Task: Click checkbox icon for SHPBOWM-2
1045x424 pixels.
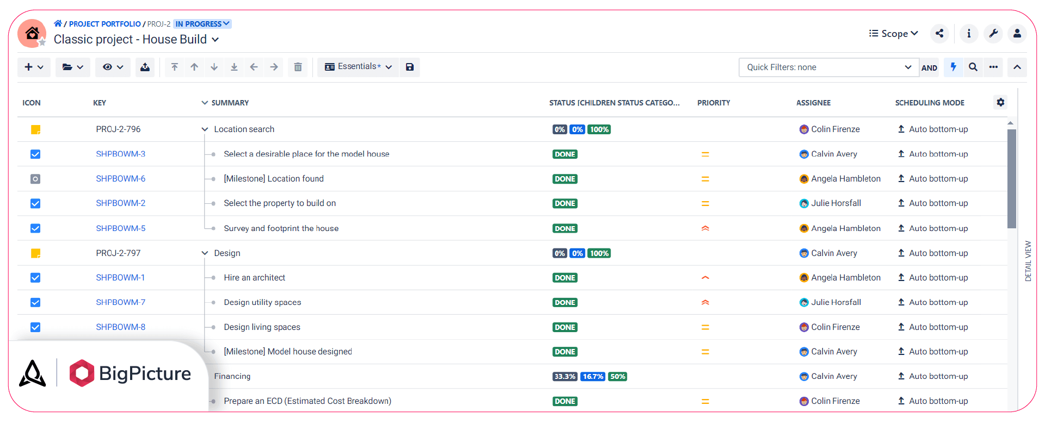Action: click(35, 203)
